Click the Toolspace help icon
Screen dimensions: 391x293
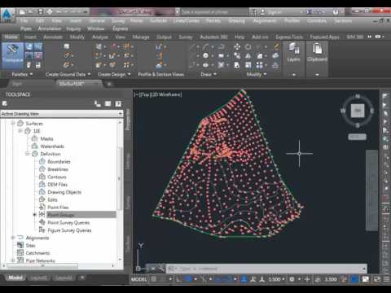point(118,104)
